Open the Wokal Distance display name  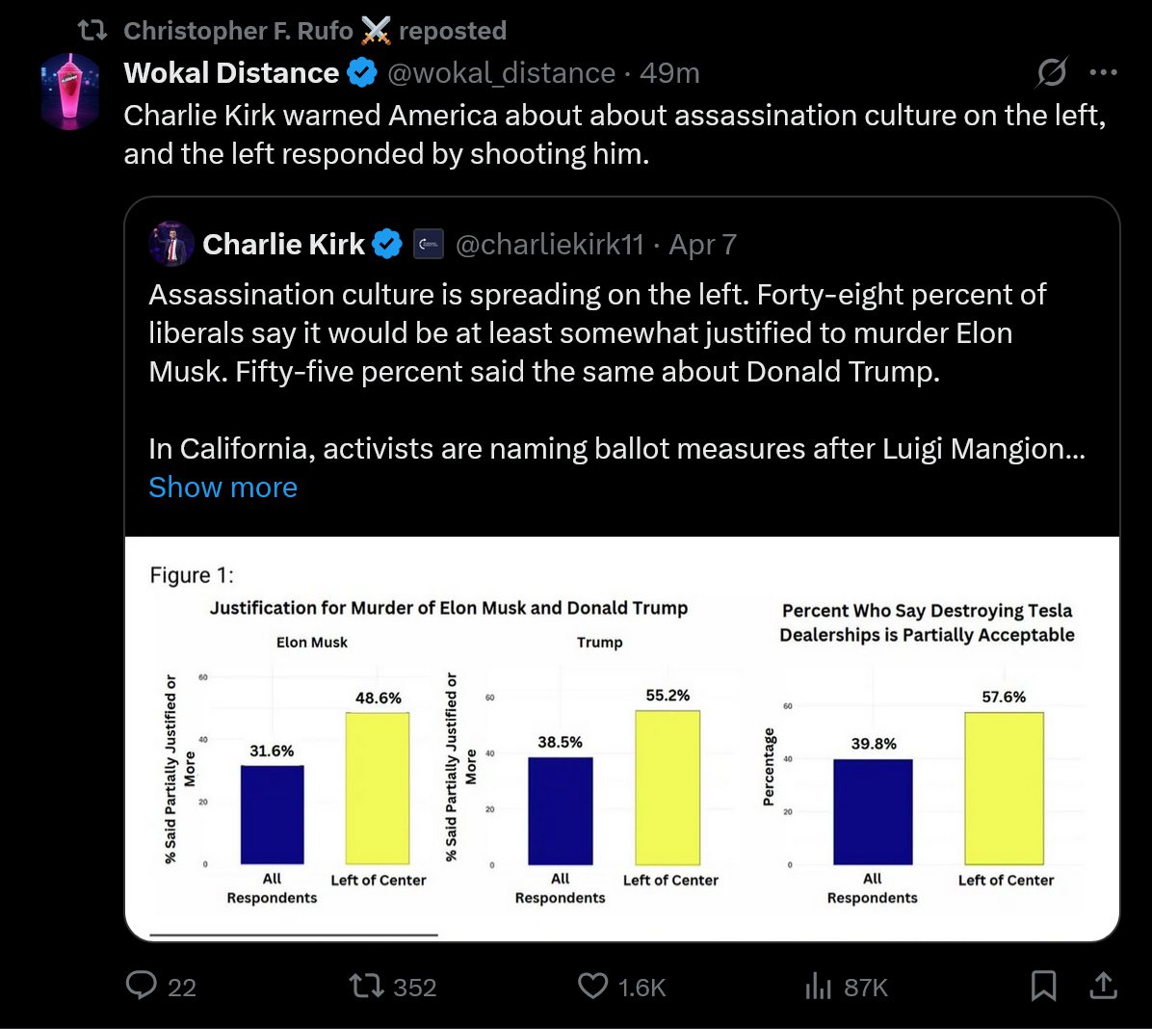(x=231, y=73)
